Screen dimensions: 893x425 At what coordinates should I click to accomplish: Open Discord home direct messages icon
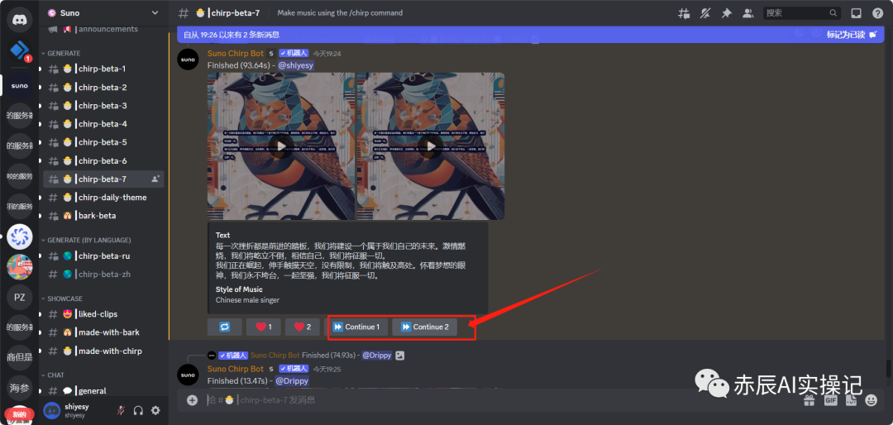tap(19, 20)
